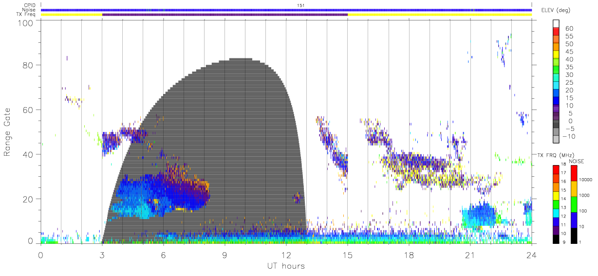Click the x-axis tick label '12'
This screenshot has height=276, width=598.
(286, 255)
